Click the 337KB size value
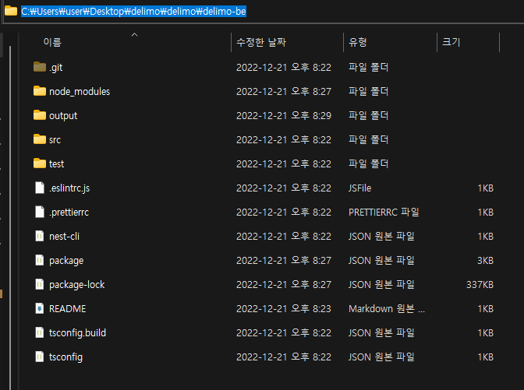Viewport: 524px width, 390px height. pyautogui.click(x=480, y=285)
